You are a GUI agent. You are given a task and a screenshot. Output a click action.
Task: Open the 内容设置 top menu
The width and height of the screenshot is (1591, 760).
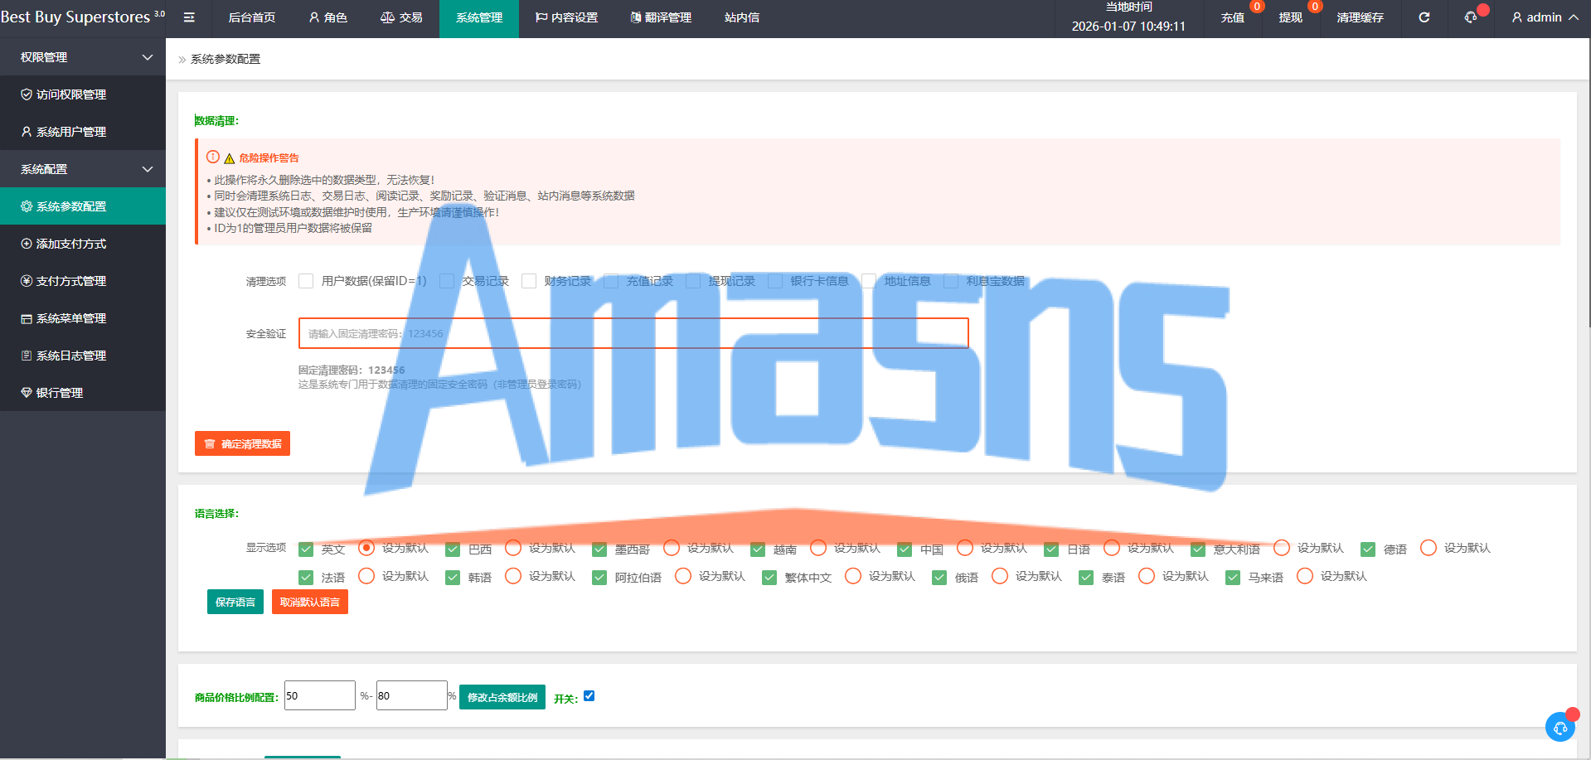tap(566, 17)
